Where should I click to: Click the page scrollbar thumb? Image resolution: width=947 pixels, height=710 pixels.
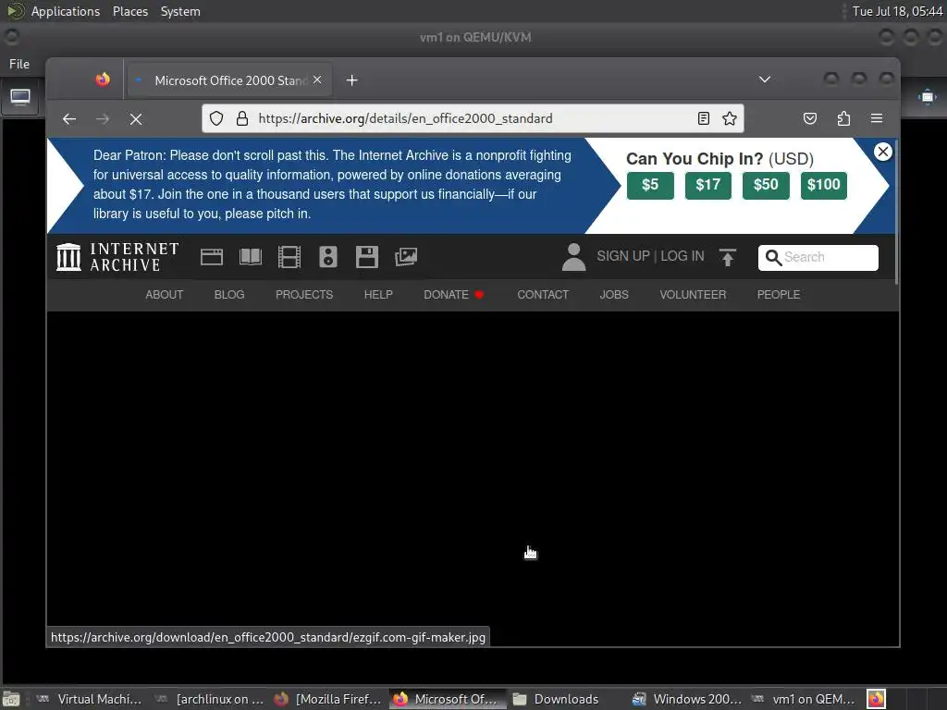pyautogui.click(x=896, y=212)
